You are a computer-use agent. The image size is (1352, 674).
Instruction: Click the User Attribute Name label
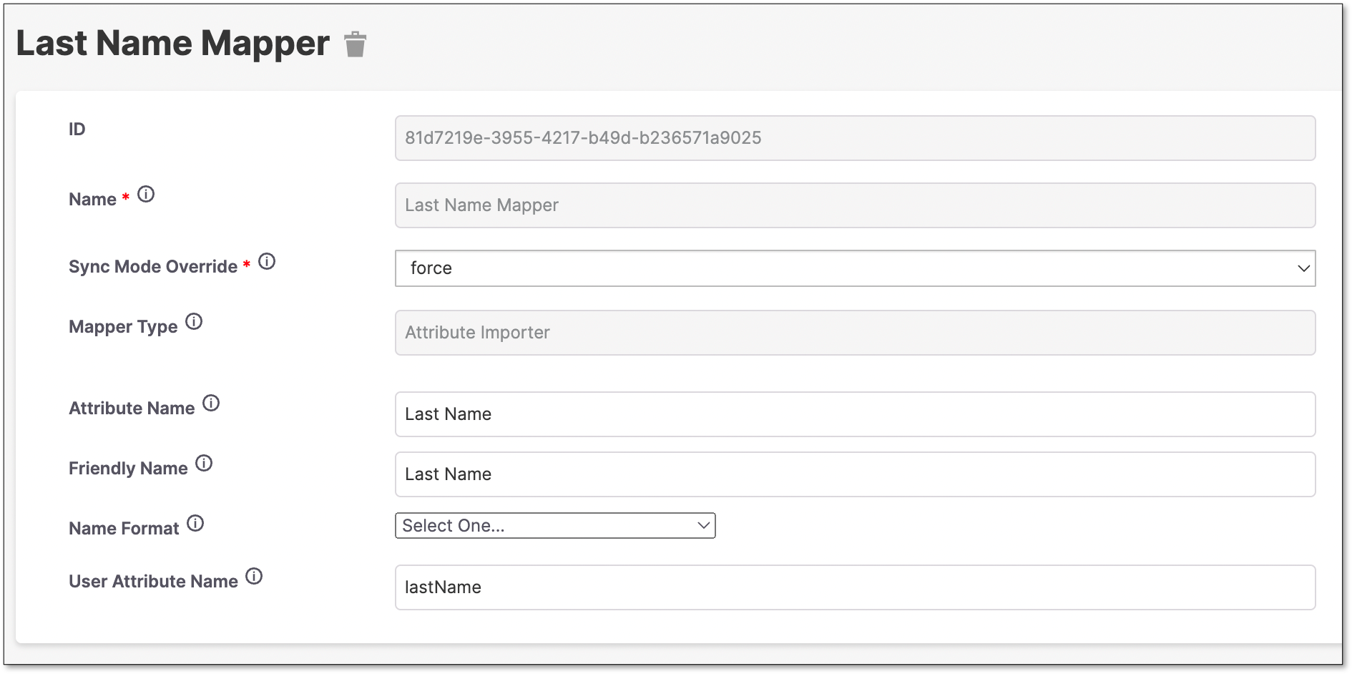coord(153,582)
